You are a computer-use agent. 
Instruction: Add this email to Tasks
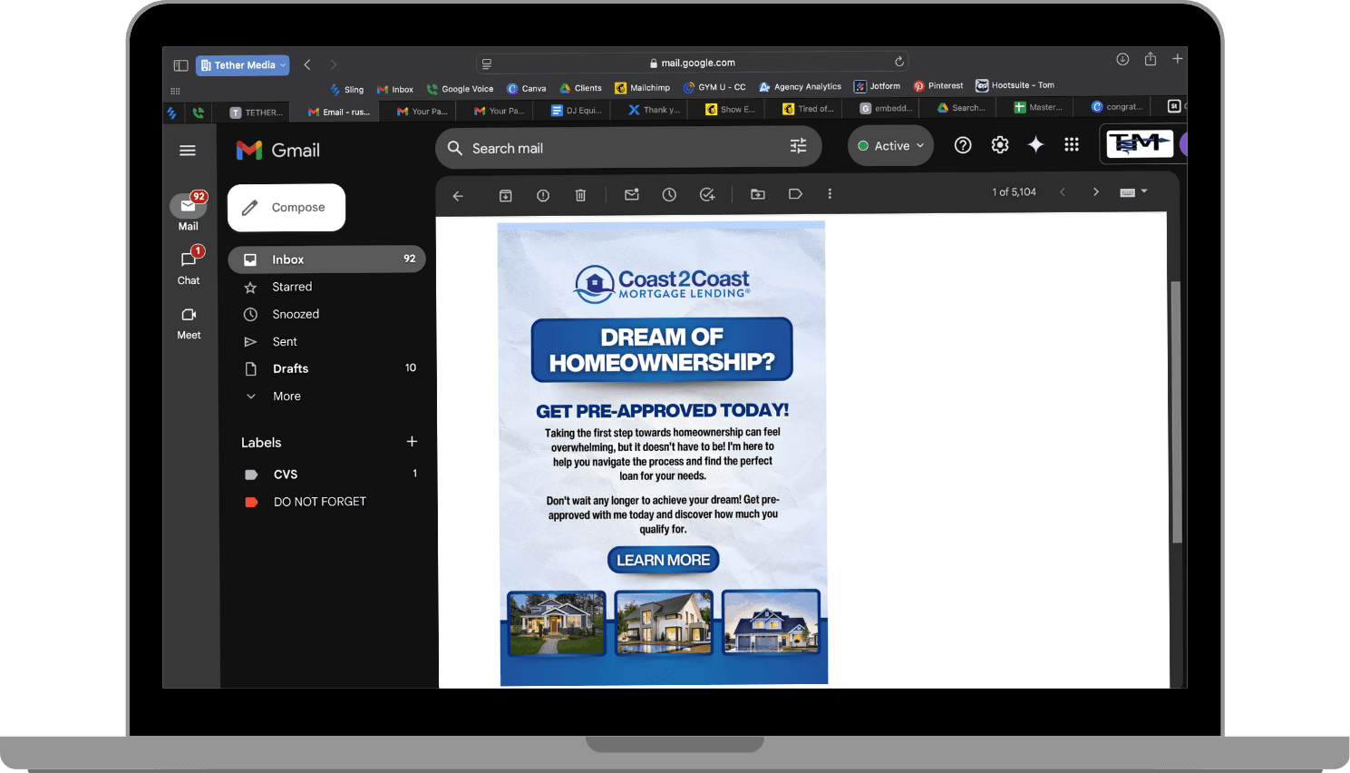click(x=707, y=194)
